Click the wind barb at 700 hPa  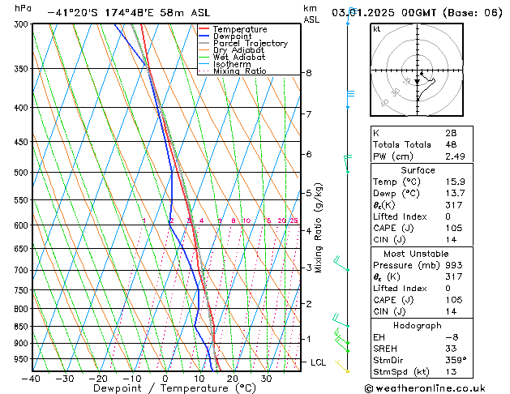pos(341,263)
